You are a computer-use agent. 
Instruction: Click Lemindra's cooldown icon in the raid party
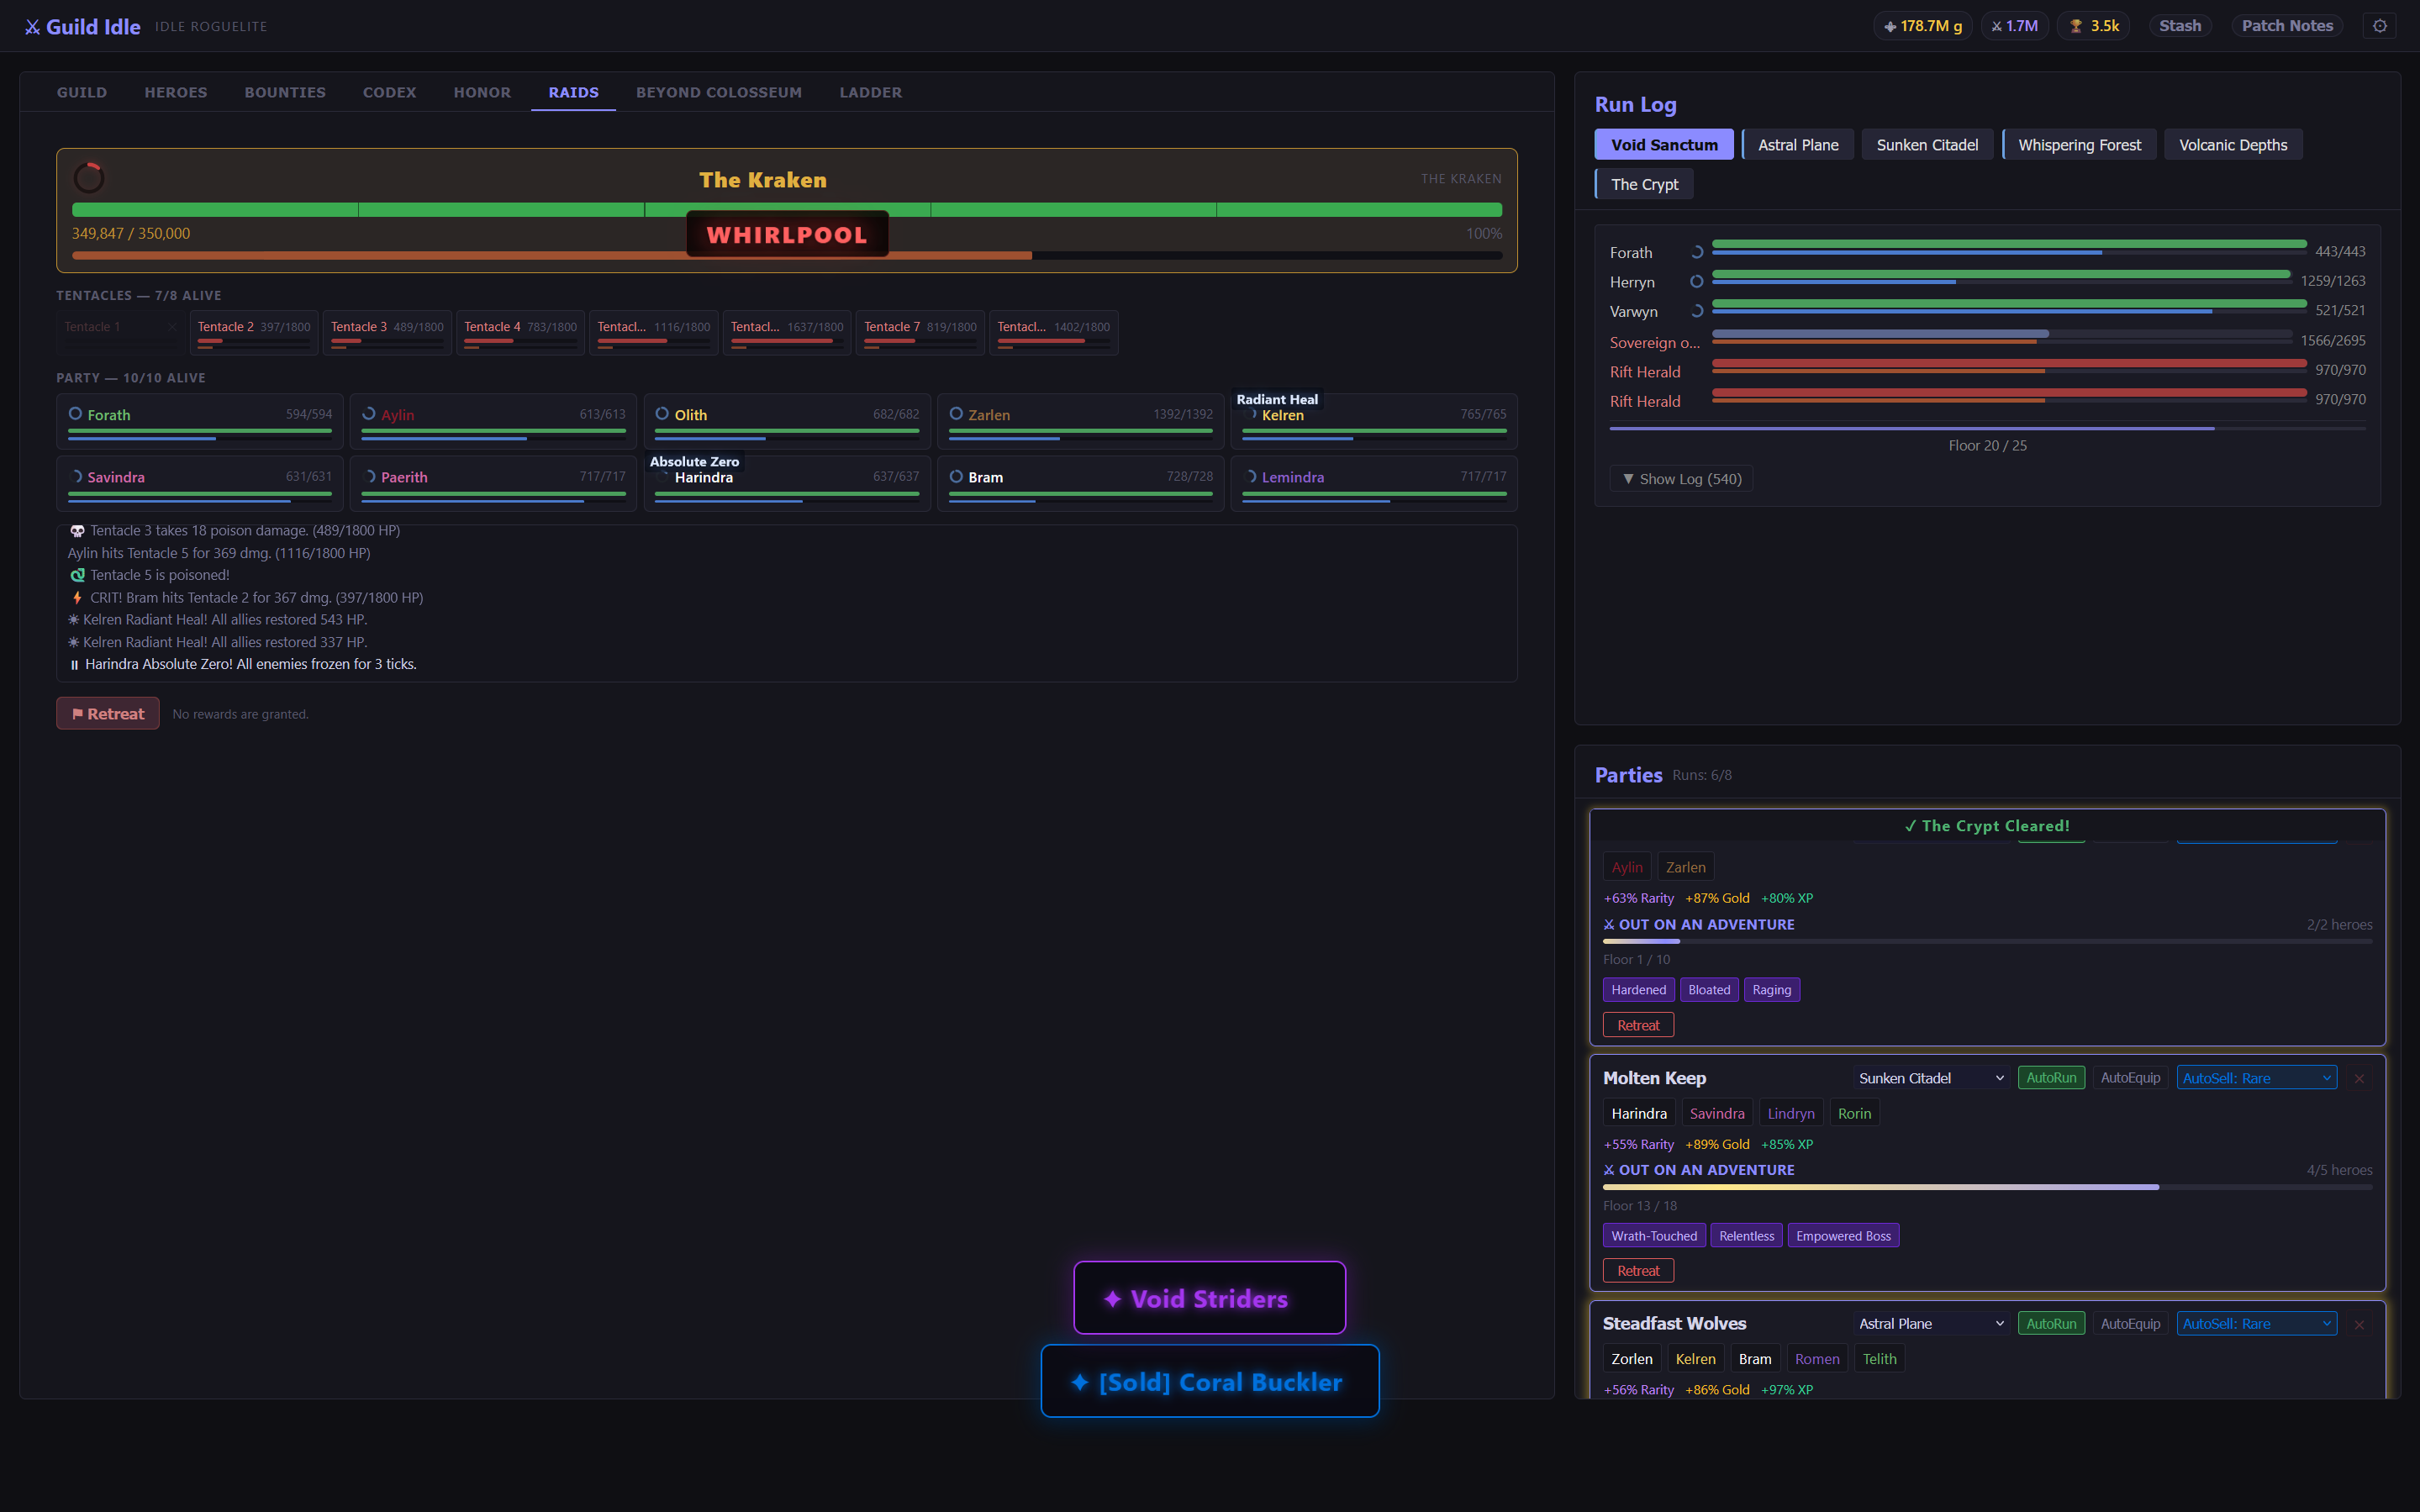point(1250,477)
